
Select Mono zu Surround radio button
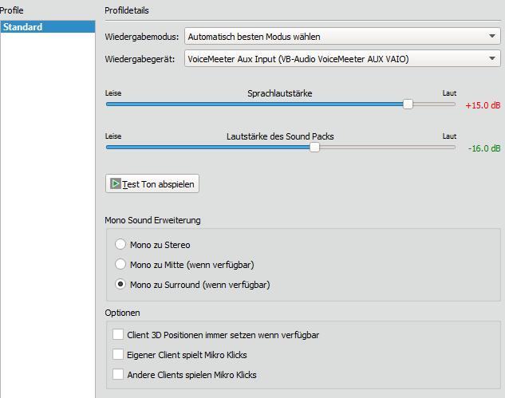(x=120, y=284)
